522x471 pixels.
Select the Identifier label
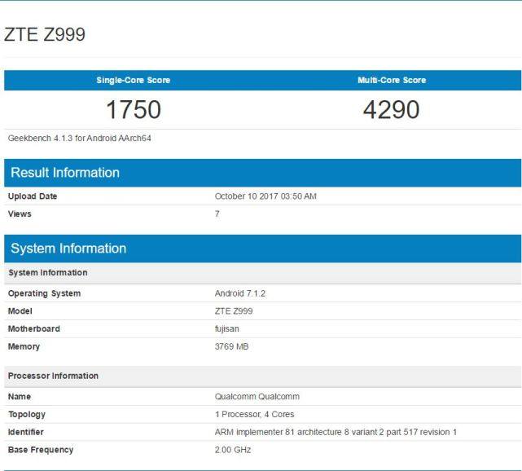pyautogui.click(x=25, y=432)
